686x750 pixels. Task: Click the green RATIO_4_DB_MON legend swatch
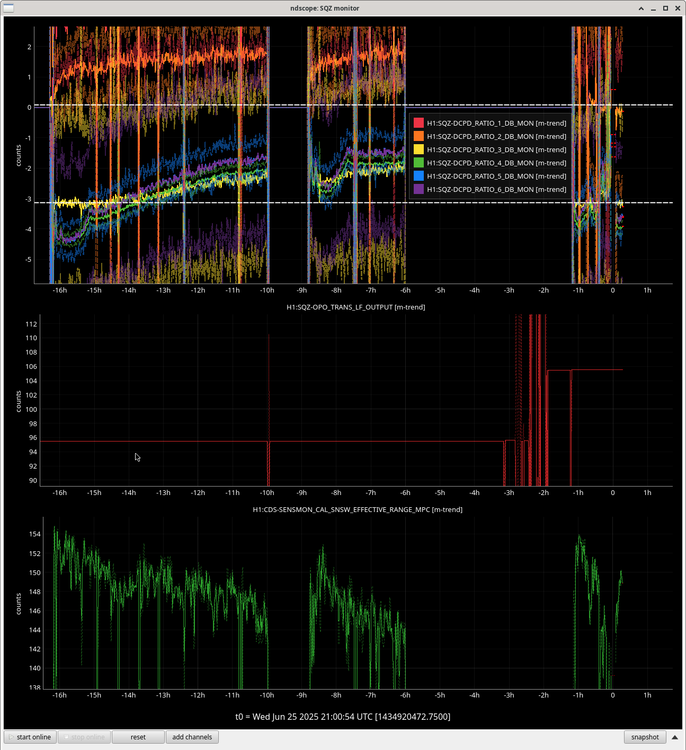[x=418, y=163]
